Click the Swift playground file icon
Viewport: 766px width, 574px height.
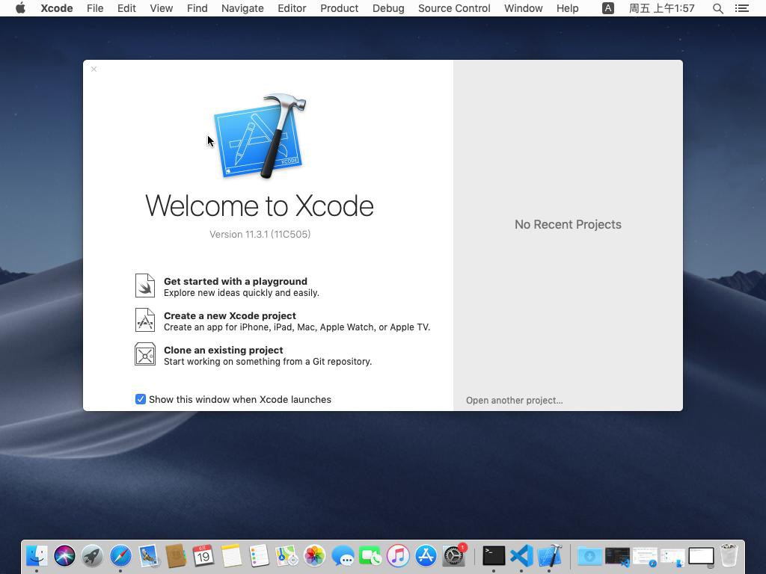(145, 286)
